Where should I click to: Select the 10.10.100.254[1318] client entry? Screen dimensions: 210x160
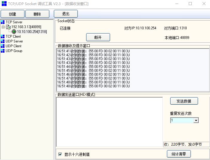(x=32, y=32)
